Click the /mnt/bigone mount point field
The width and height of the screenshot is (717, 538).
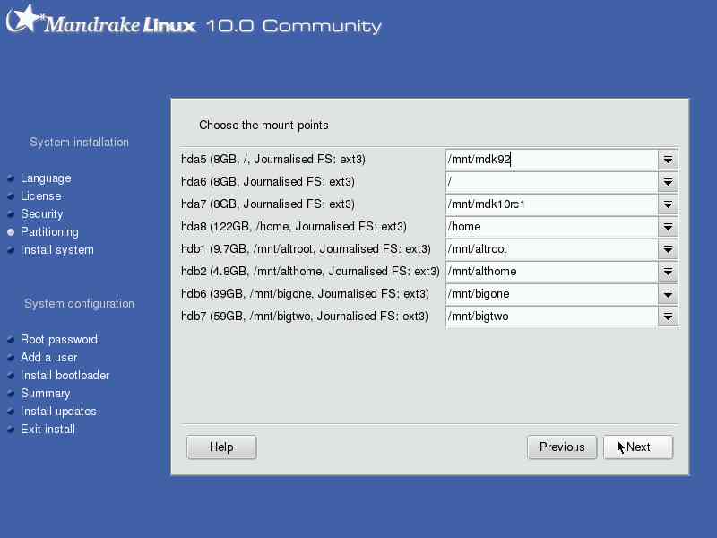click(551, 294)
